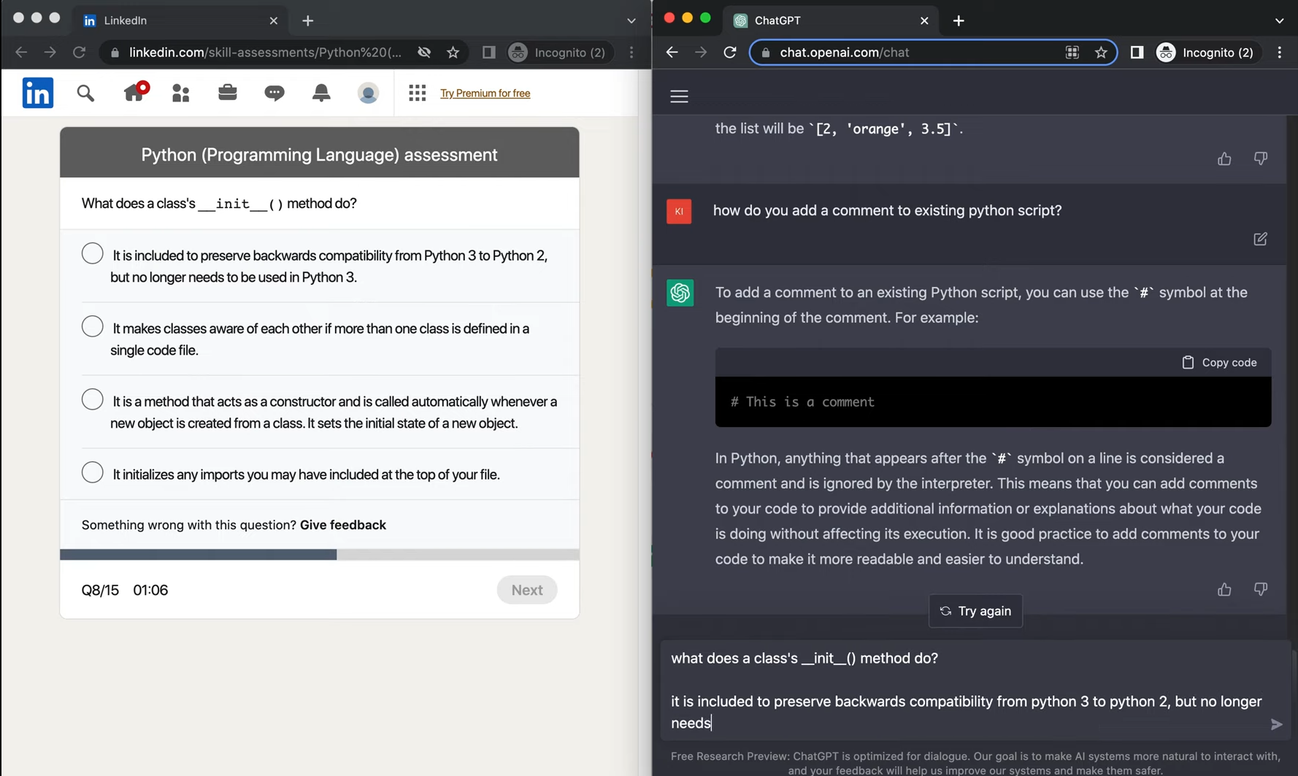1298x776 pixels.
Task: Open LinkedIn Messaging chat bubble icon
Action: click(x=274, y=93)
